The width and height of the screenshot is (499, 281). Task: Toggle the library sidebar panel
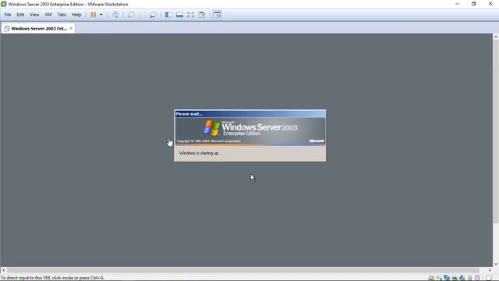pos(168,15)
